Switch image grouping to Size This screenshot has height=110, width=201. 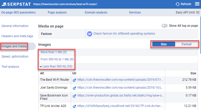(x=163, y=44)
